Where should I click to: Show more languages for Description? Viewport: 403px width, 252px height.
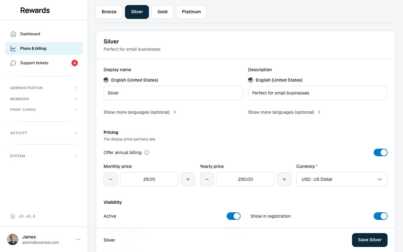pos(285,112)
